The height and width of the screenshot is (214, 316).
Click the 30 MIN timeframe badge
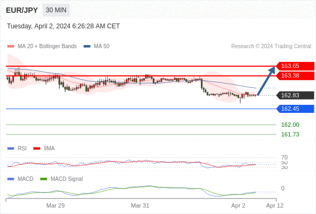pyautogui.click(x=56, y=10)
